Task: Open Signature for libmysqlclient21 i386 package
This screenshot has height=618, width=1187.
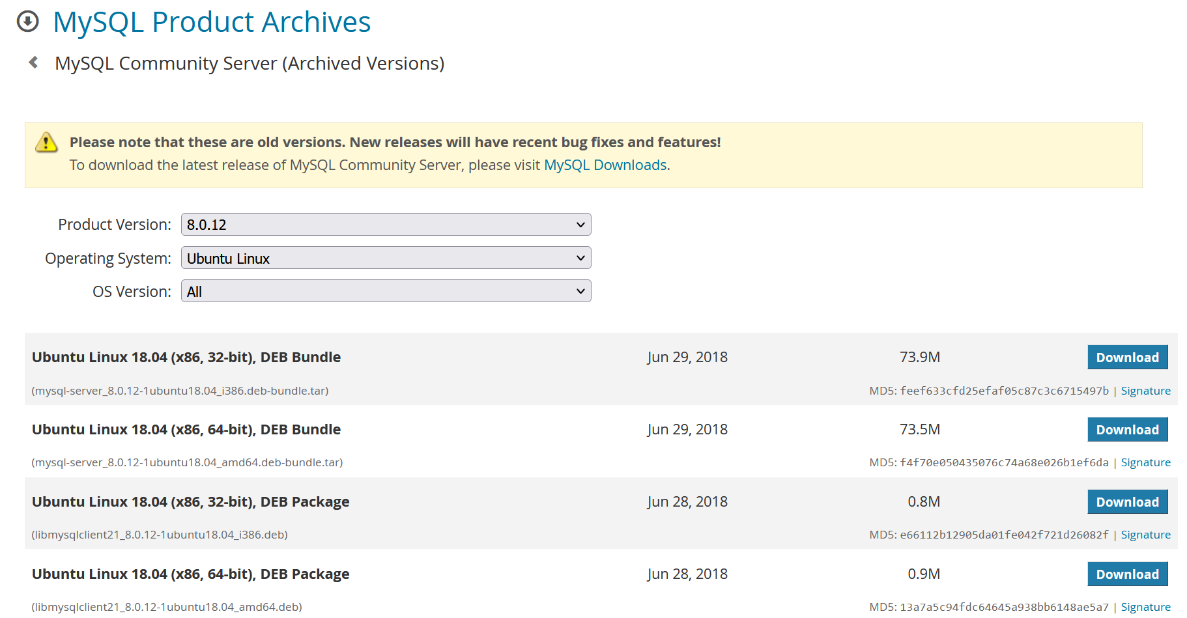Action: pyautogui.click(x=1145, y=535)
